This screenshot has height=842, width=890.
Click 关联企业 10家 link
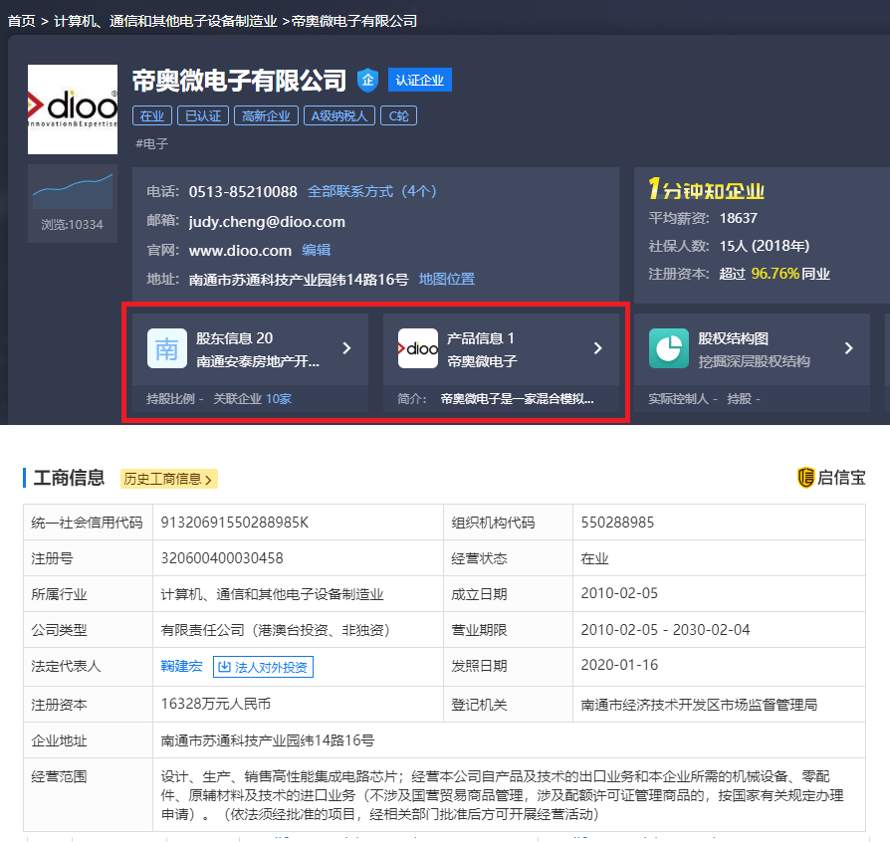(252, 399)
